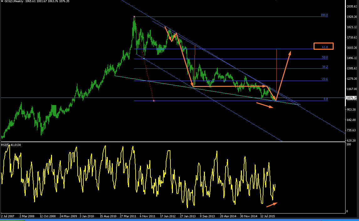Click the RSI scale 0 label

click(347, 211)
